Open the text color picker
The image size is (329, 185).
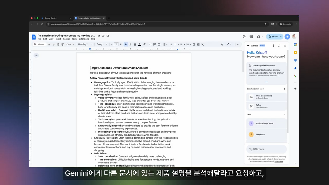(139, 44)
